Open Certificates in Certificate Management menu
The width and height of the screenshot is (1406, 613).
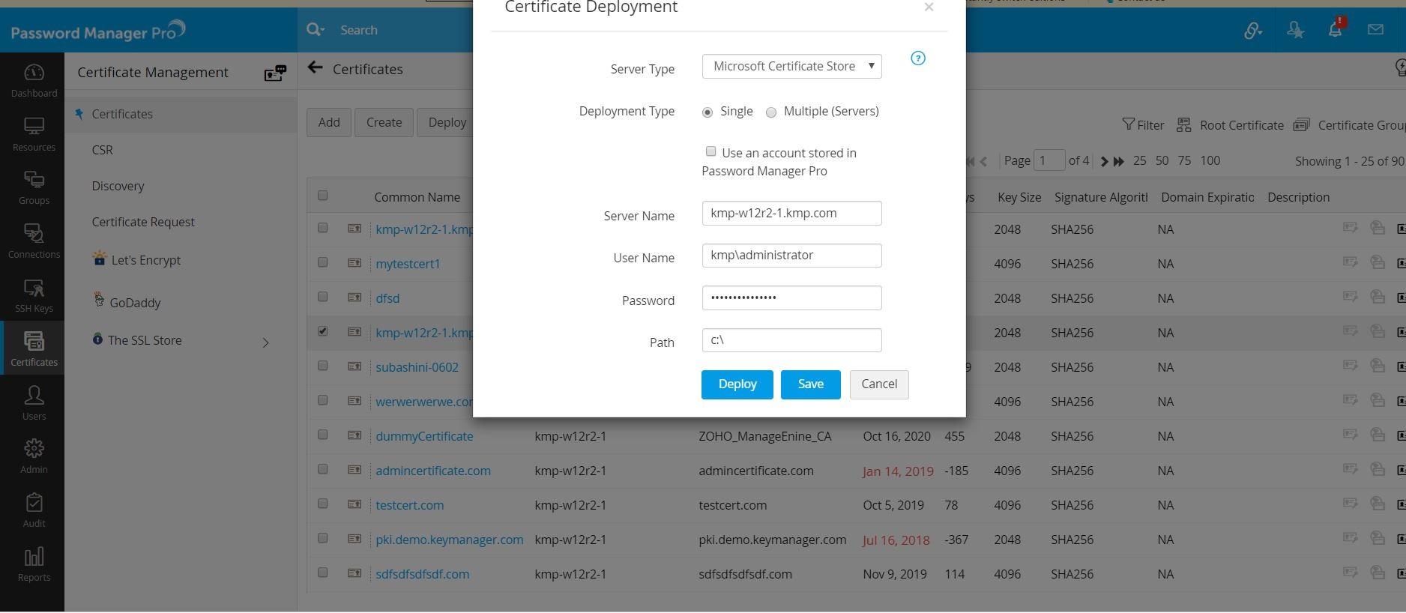tap(122, 114)
